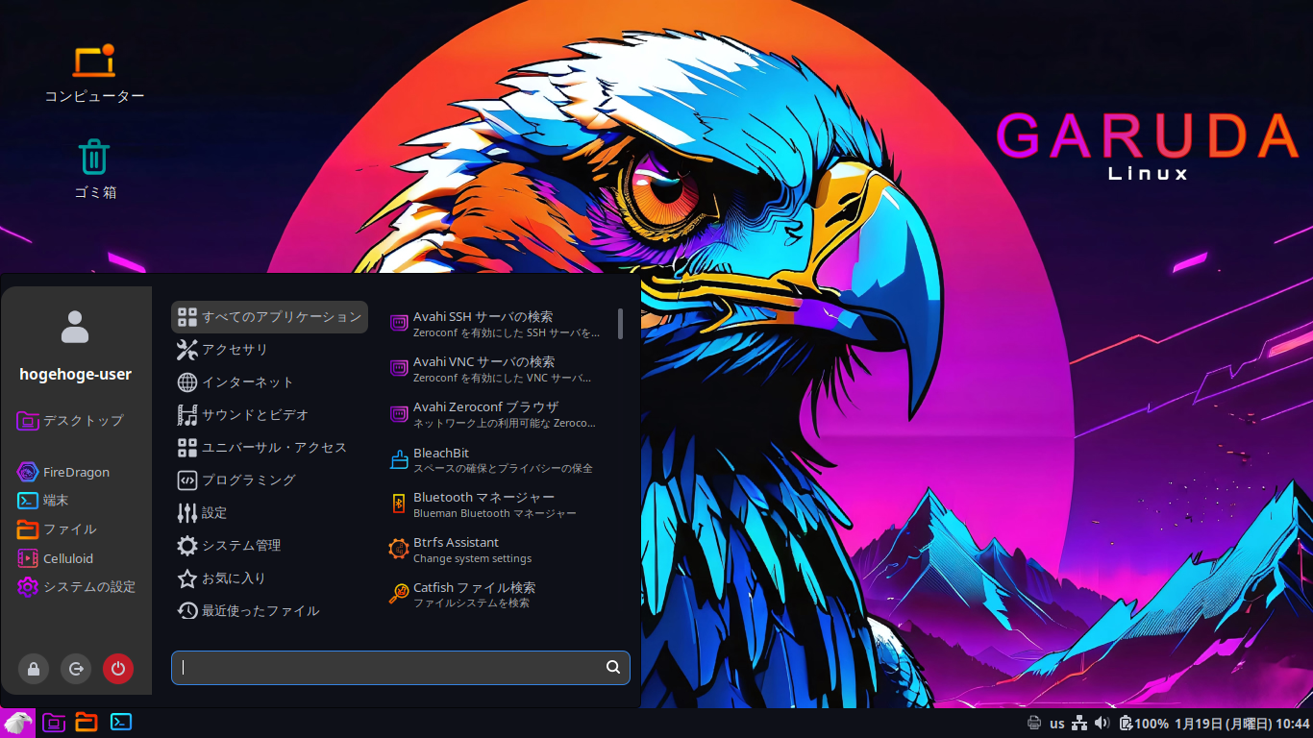Click the purple show desktop icon in taskbar

54,723
